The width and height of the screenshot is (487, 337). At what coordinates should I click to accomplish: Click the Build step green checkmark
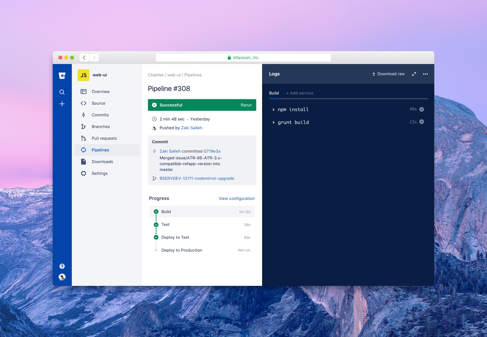pos(156,212)
